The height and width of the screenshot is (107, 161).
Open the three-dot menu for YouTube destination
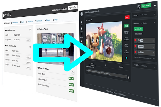153,41
